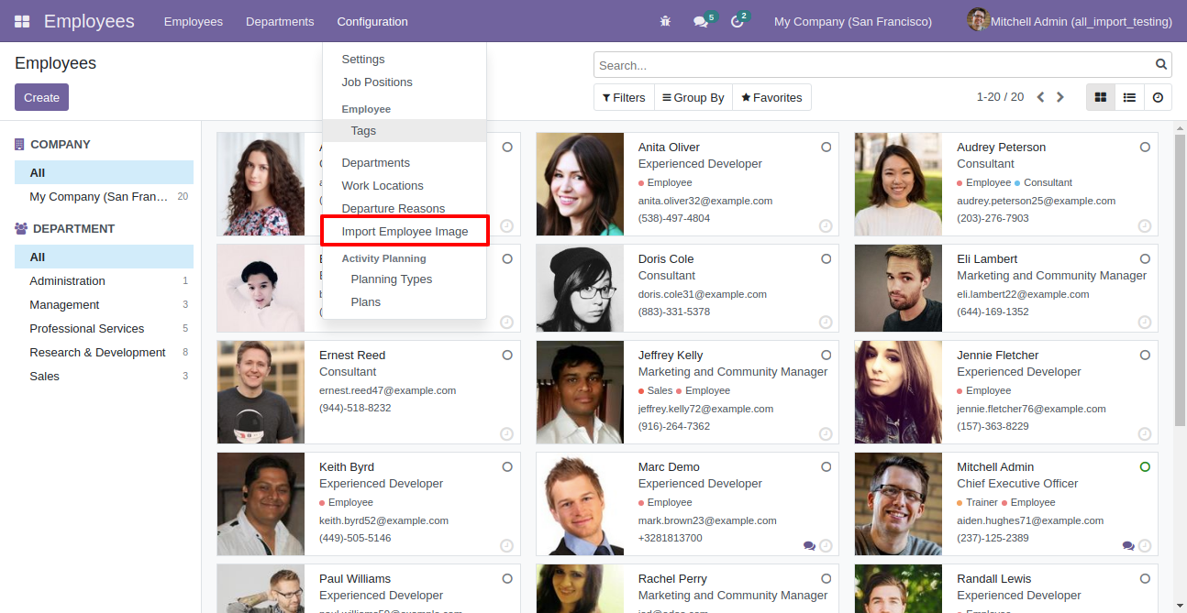
Task: Open Doris Cole's photo thumbnail
Action: point(580,288)
